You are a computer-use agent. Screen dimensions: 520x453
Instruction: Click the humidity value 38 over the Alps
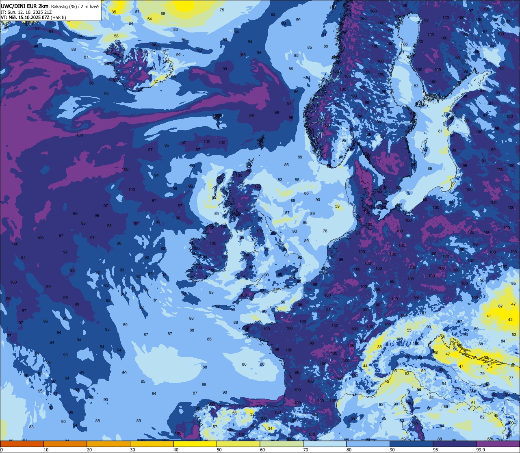pyautogui.click(x=379, y=347)
